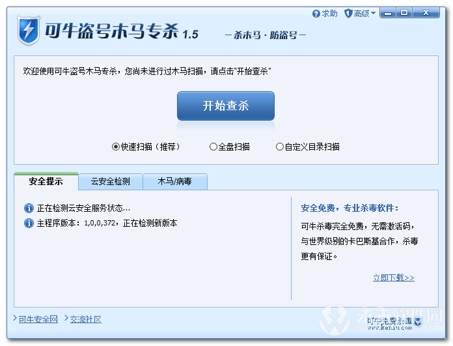Click the 正在检测云安全服务状态 status line
The image size is (453, 346).
click(x=83, y=208)
